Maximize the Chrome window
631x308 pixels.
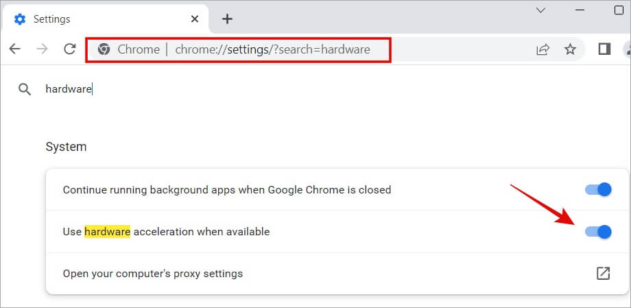click(619, 10)
